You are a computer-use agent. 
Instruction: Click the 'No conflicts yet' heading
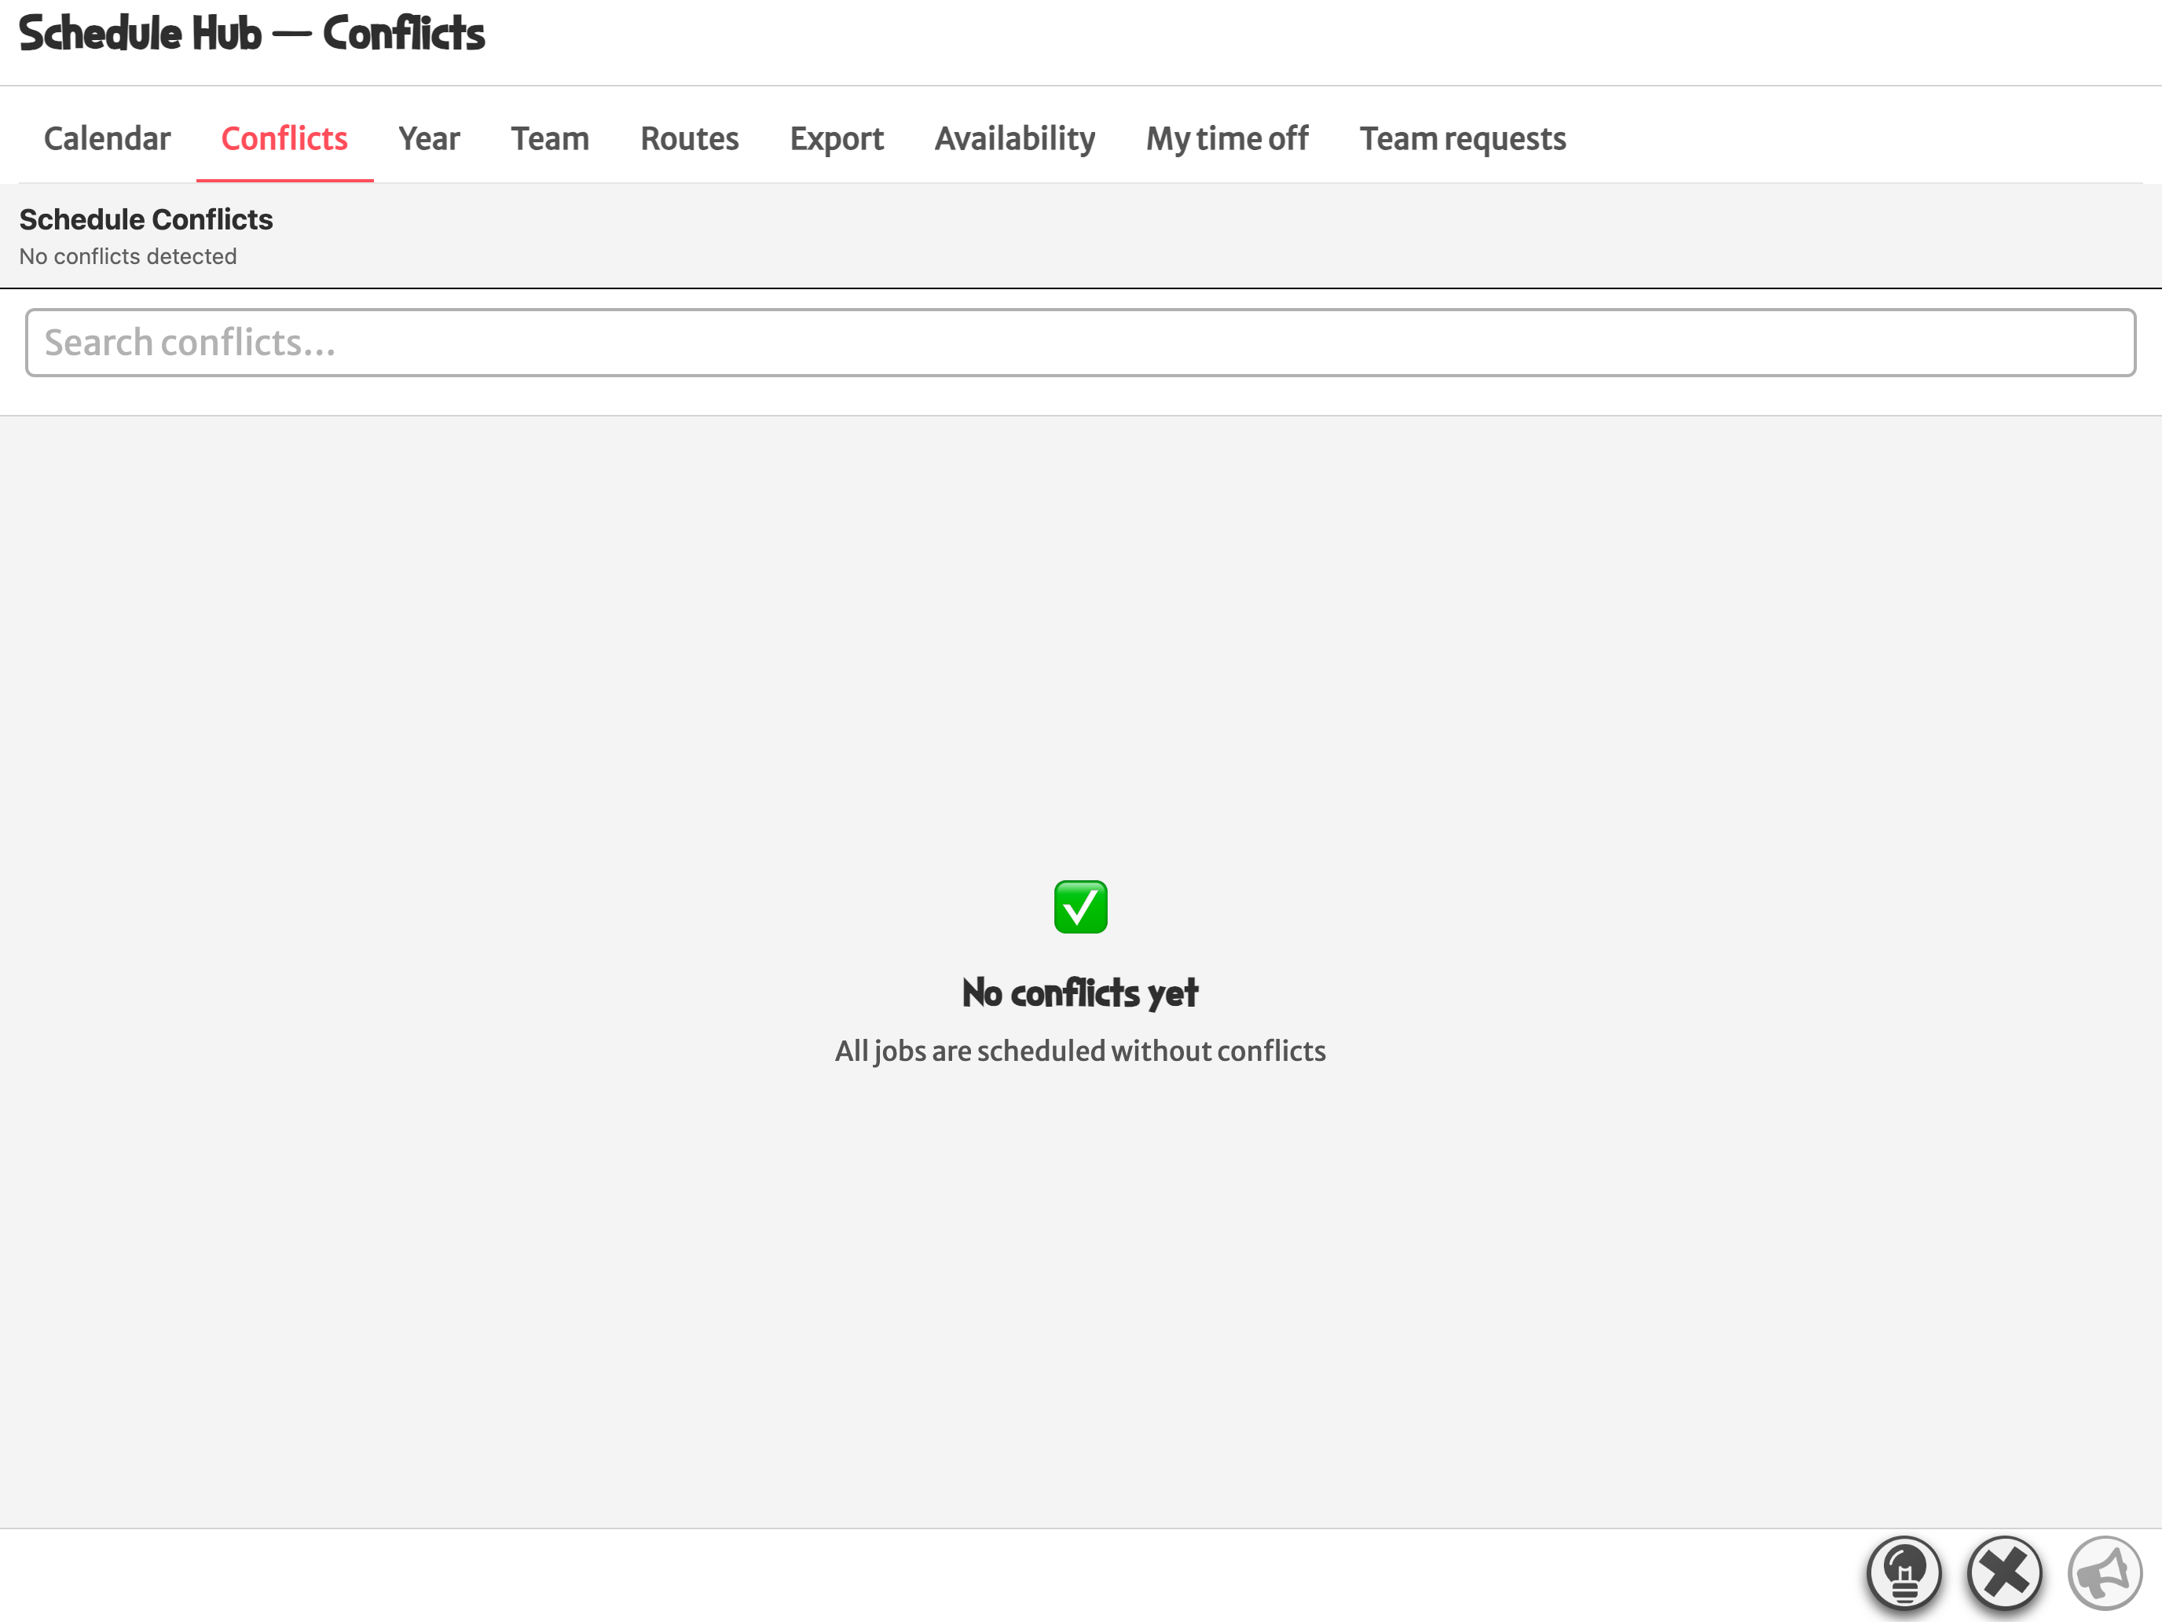click(1081, 993)
